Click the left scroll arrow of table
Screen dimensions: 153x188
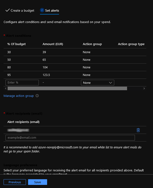coord(6,89)
